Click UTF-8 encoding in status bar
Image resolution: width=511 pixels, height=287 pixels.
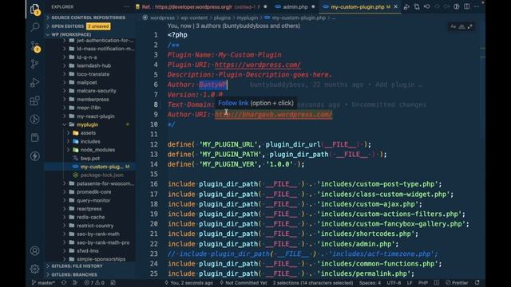394,283
